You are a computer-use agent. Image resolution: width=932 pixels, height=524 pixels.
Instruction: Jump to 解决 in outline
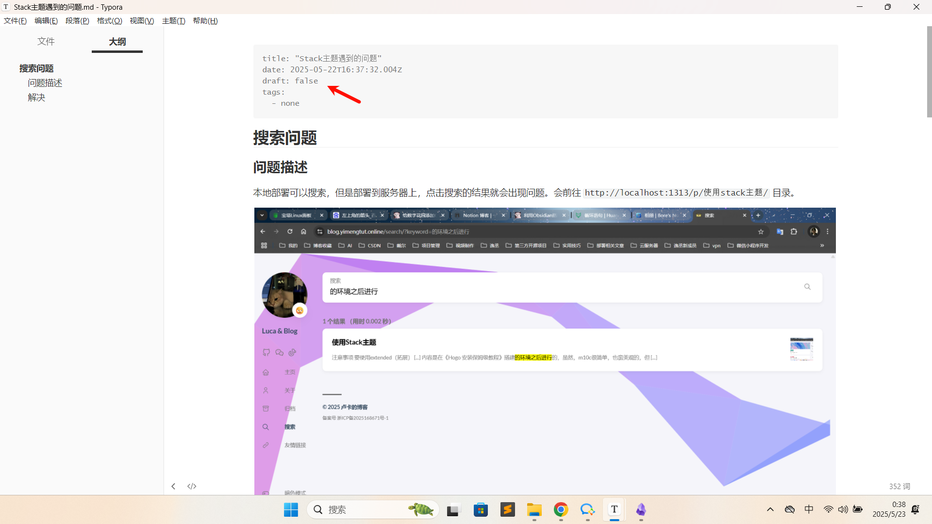click(x=36, y=98)
